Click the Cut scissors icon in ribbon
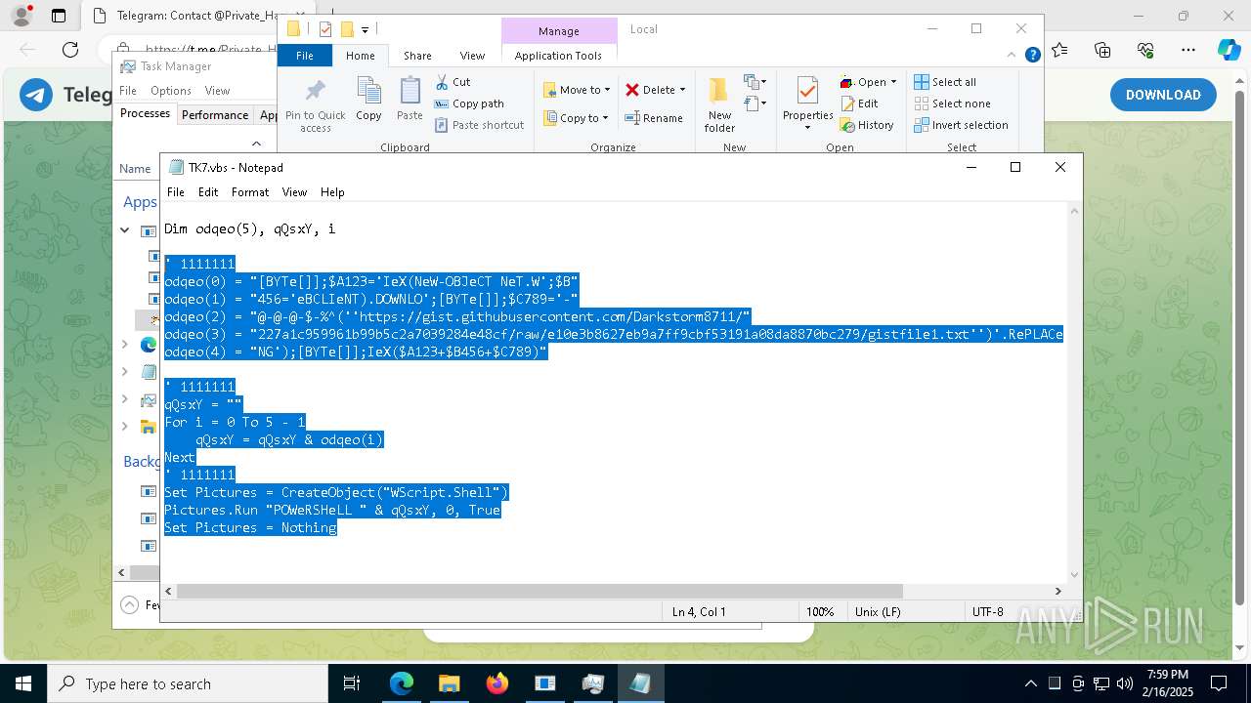1251x703 pixels. coord(442,82)
